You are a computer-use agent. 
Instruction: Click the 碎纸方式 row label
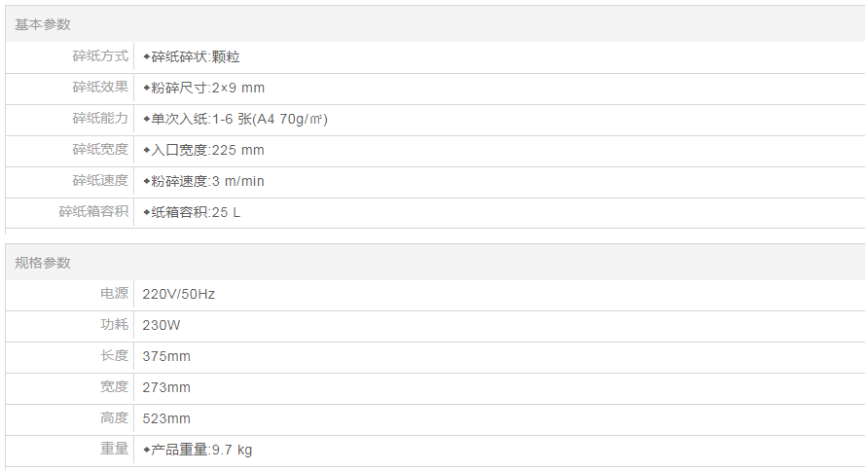coord(100,56)
